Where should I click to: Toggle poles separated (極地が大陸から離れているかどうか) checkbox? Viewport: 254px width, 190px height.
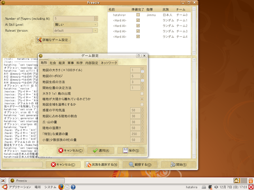coord(142,99)
